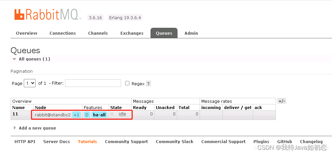Sort by Unacked messages column
Screen dimensions: 332x154
(x=165, y=107)
